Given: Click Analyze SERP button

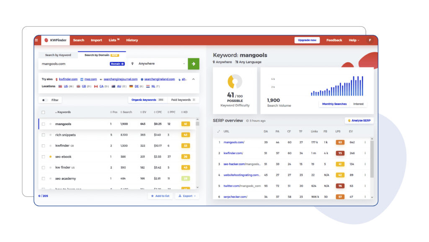Looking at the screenshot, I should [x=359, y=121].
